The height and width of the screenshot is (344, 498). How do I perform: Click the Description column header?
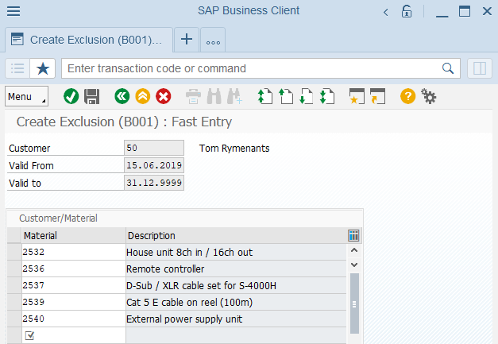tap(236, 236)
